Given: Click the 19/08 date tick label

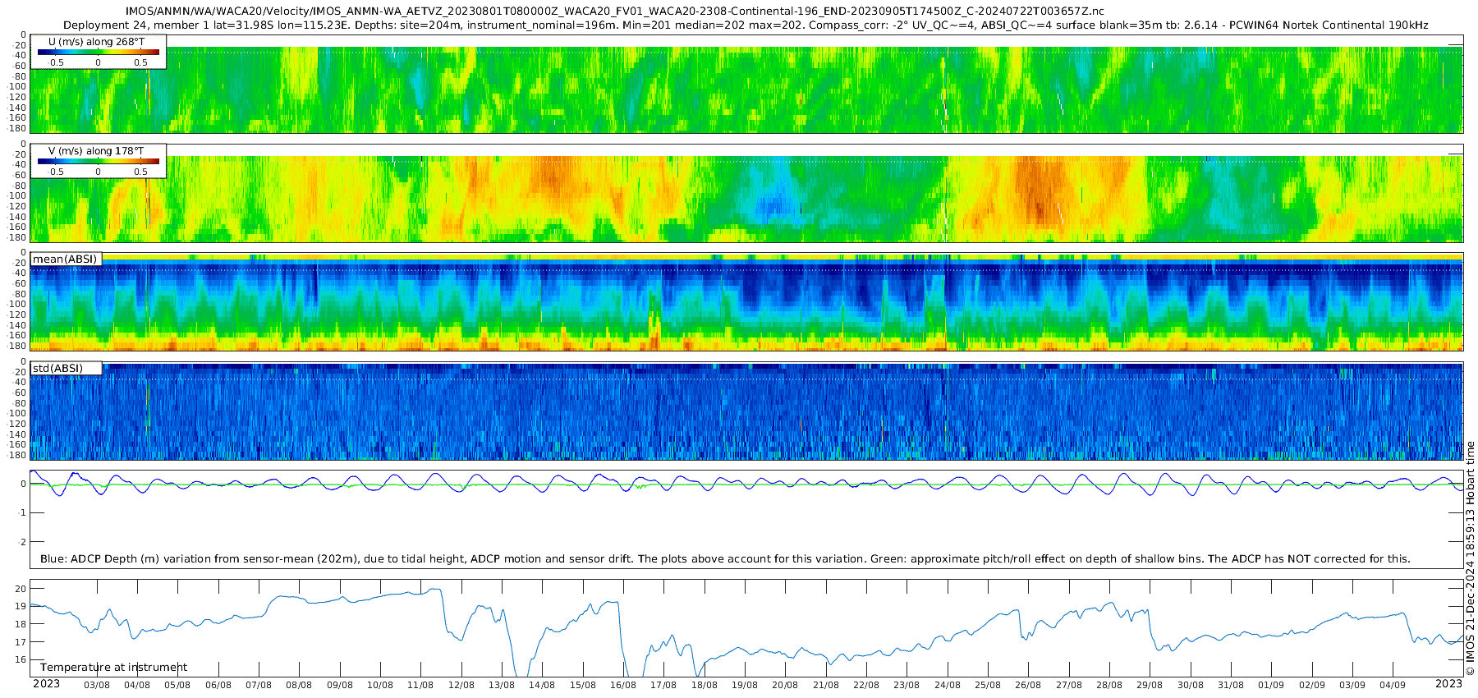Looking at the screenshot, I should [x=745, y=686].
